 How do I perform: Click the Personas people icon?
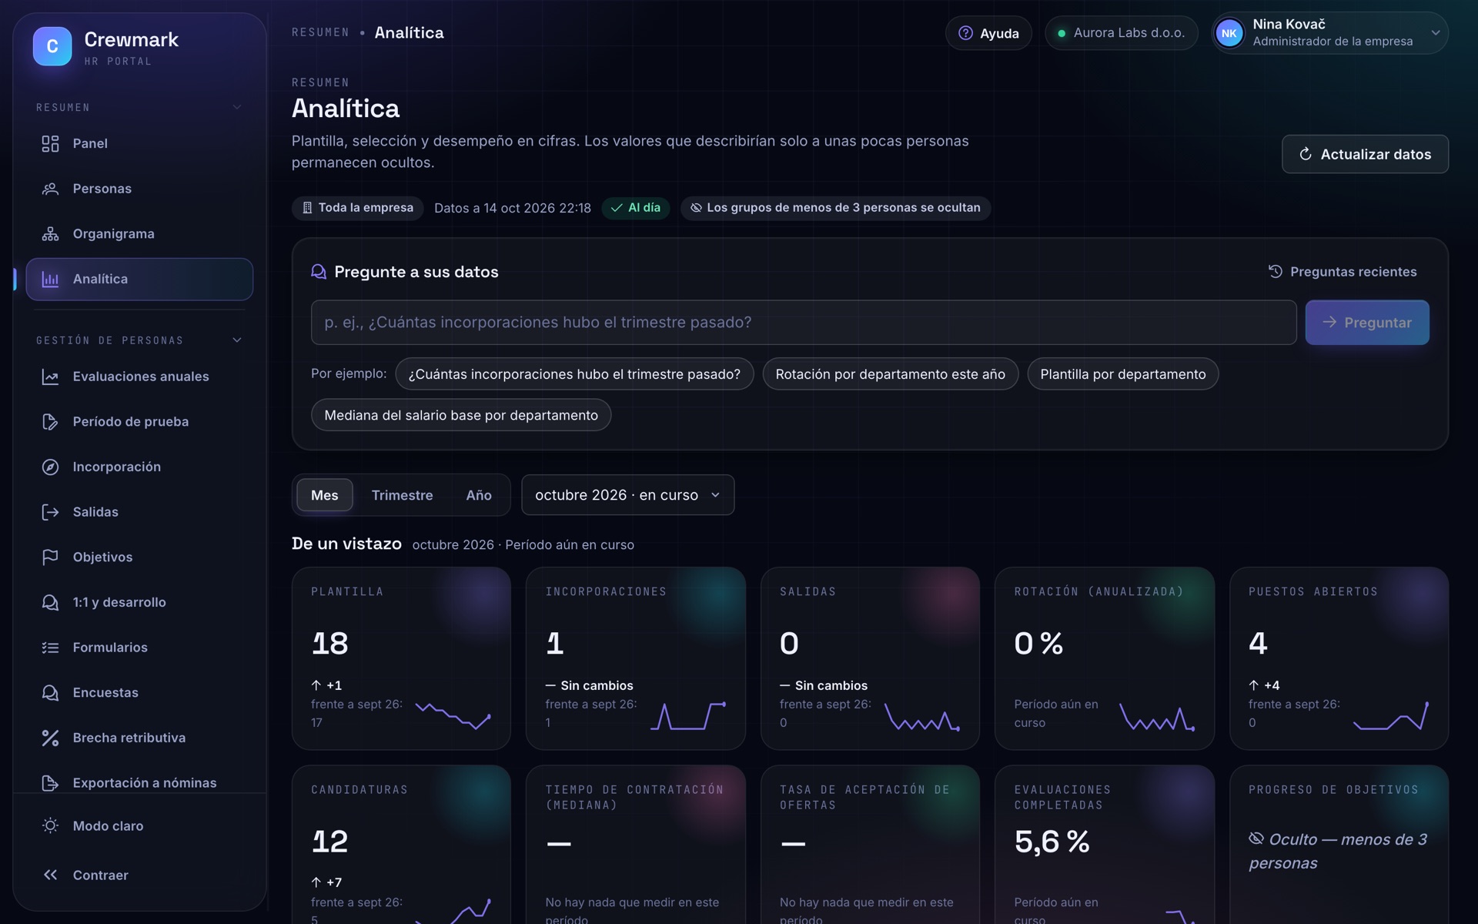[50, 189]
